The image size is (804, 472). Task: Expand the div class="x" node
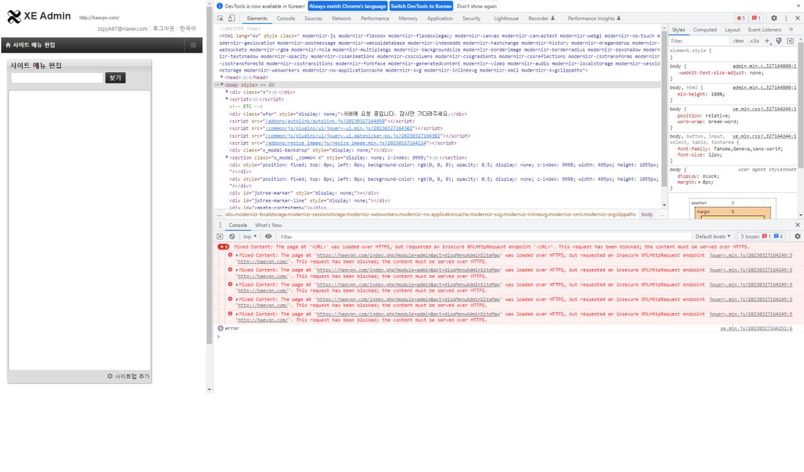point(227,92)
